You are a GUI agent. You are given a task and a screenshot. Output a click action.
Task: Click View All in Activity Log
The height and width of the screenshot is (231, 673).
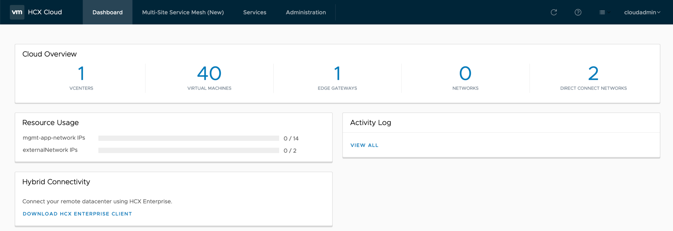364,145
